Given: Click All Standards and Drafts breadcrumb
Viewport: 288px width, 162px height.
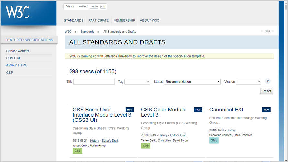Looking at the screenshot, I should pos(120,32).
